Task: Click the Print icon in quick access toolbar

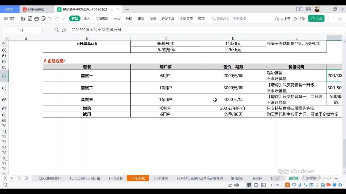Action: tap(36, 19)
